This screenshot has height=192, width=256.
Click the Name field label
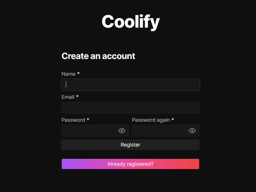[x=68, y=74]
